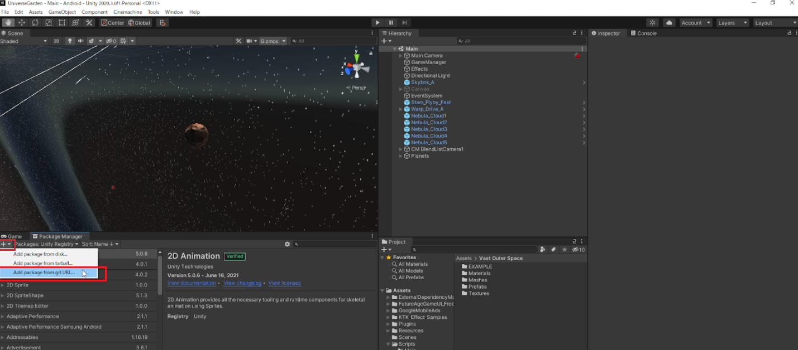This screenshot has width=798, height=350.
Task: Select the Rotate tool
Action: tap(35, 23)
